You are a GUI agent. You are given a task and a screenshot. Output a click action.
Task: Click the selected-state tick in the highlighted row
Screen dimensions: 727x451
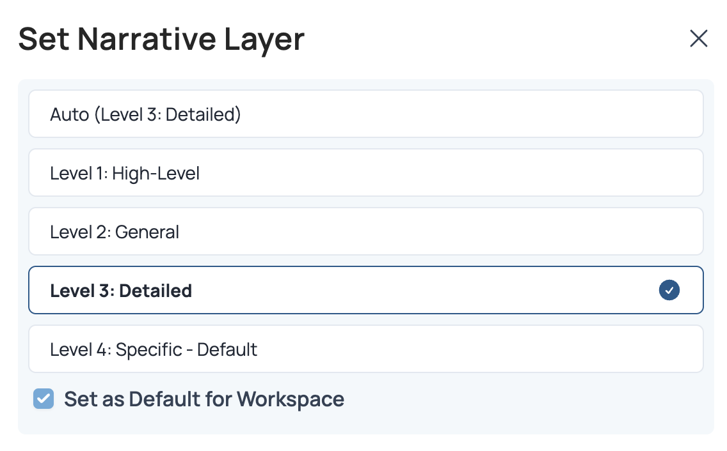pos(669,291)
